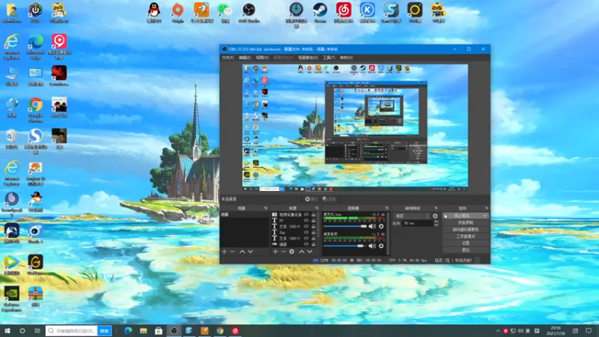Open the 场景集合(S) menu
This screenshot has height=337, width=599.
tap(308, 58)
